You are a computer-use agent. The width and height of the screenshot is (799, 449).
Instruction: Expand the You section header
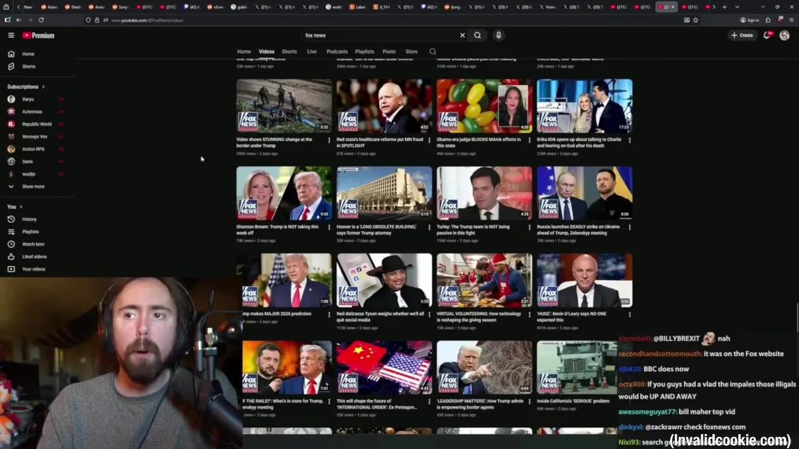(14, 206)
